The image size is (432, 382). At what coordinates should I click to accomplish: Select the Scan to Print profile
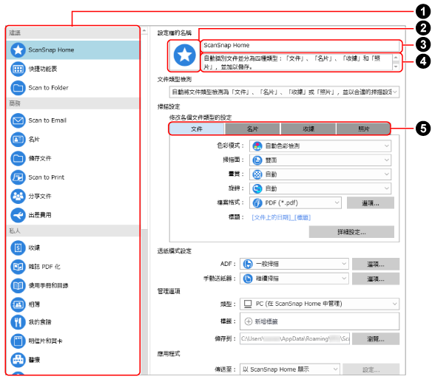(72, 177)
